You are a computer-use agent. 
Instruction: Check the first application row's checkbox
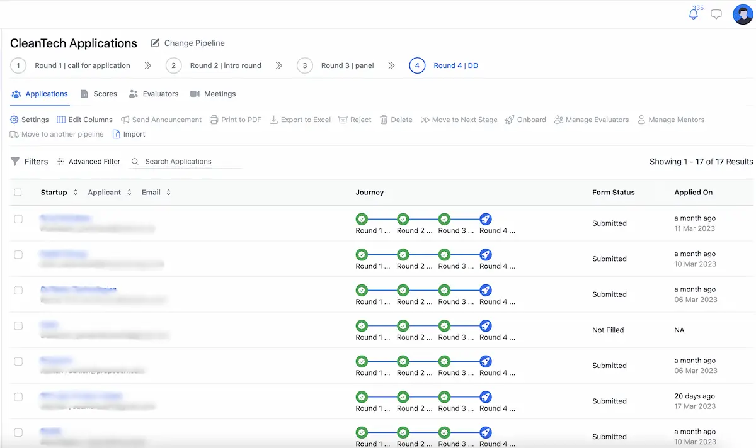(x=18, y=219)
